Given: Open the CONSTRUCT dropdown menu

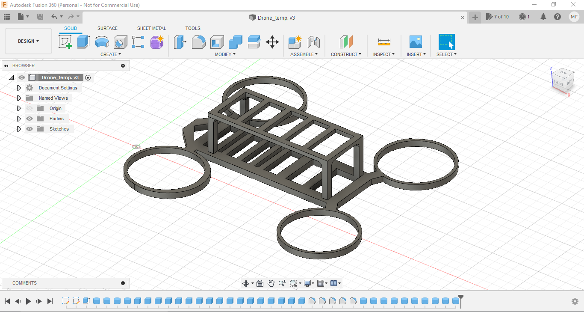Looking at the screenshot, I should (346, 54).
